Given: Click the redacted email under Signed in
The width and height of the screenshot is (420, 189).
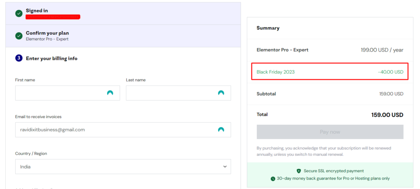Looking at the screenshot, I should tap(53, 17).
